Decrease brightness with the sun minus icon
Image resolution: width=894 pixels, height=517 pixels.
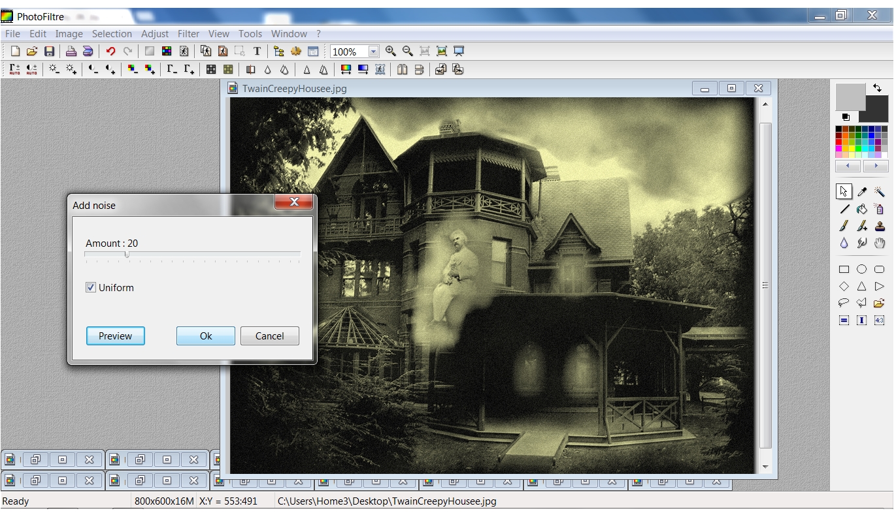(54, 69)
